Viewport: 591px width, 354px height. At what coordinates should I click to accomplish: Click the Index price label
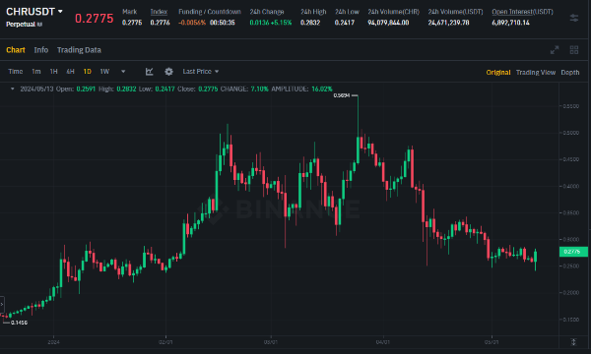(159, 12)
